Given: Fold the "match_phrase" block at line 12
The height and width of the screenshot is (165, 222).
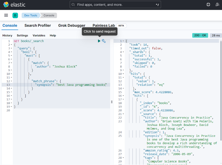Looking at the screenshot, I should point(11,81).
